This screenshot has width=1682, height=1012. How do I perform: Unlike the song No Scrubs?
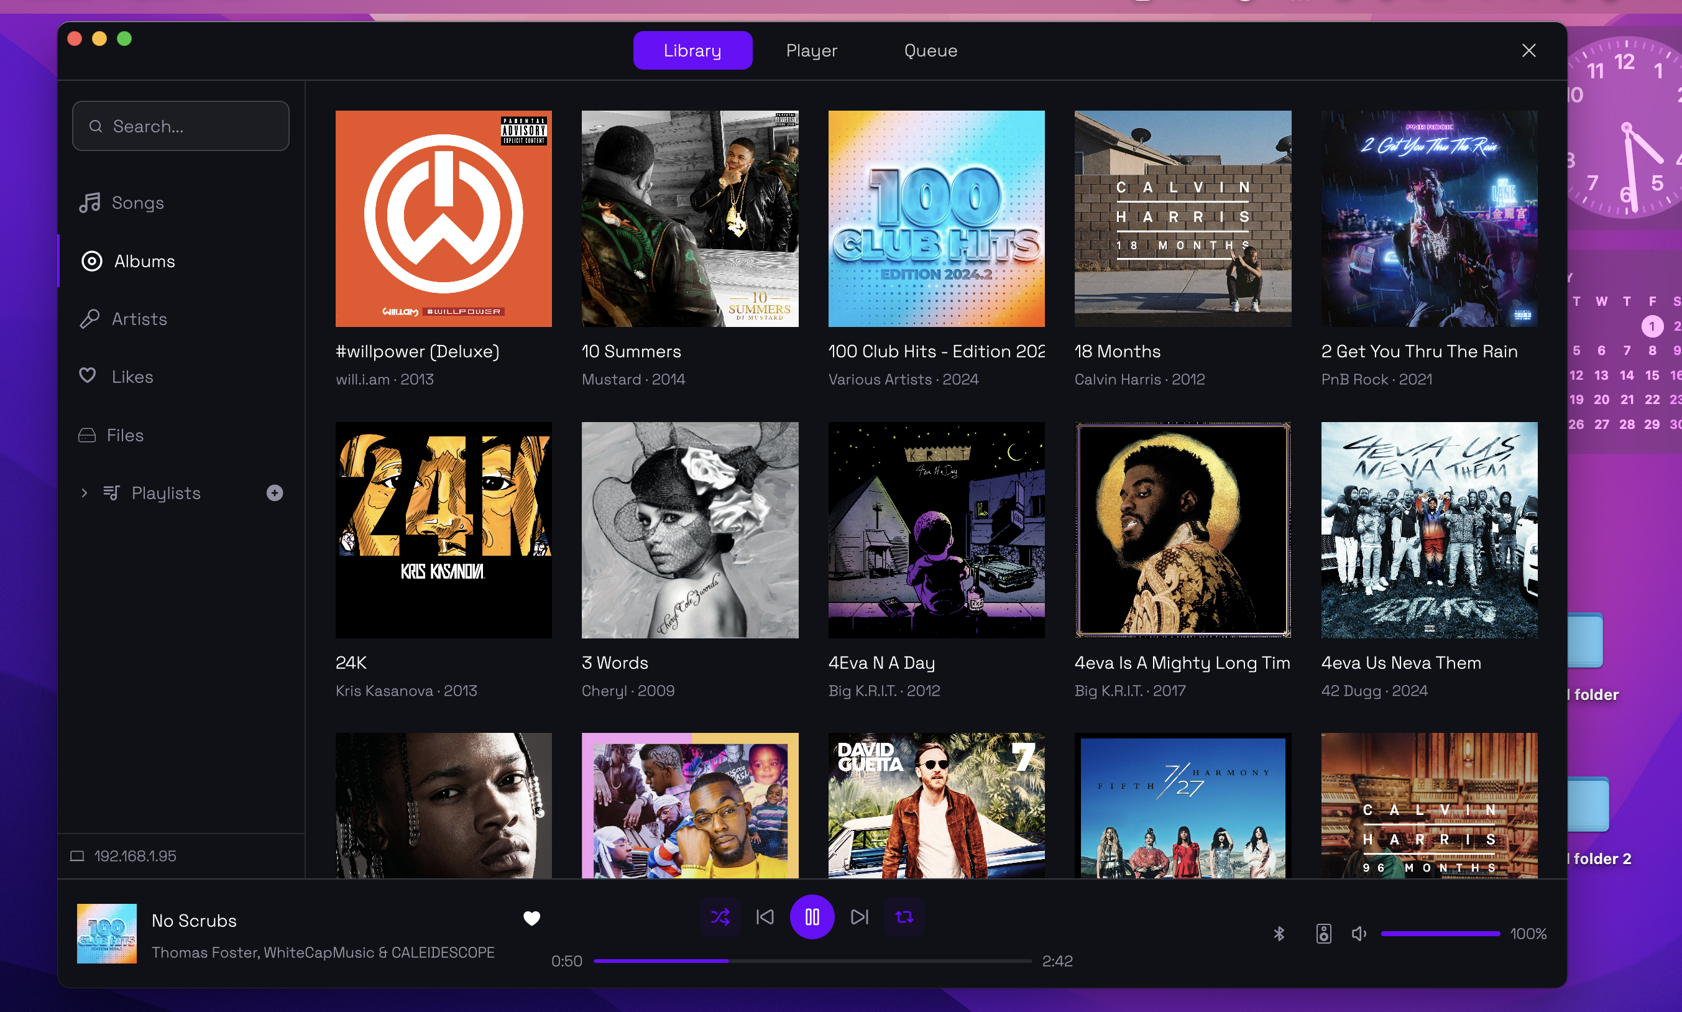click(x=532, y=919)
